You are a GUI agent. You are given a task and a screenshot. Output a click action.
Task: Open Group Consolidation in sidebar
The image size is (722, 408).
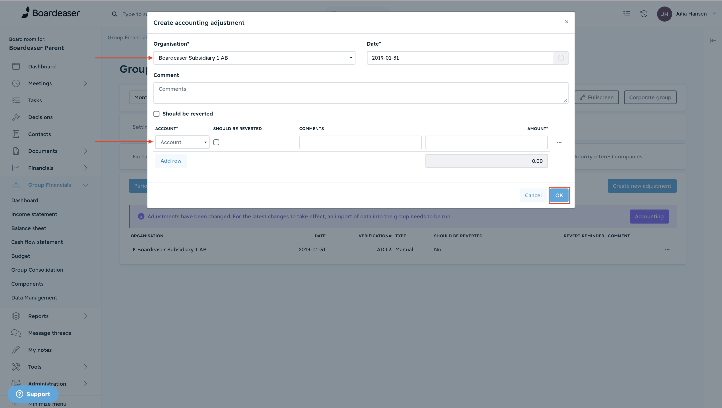37,270
